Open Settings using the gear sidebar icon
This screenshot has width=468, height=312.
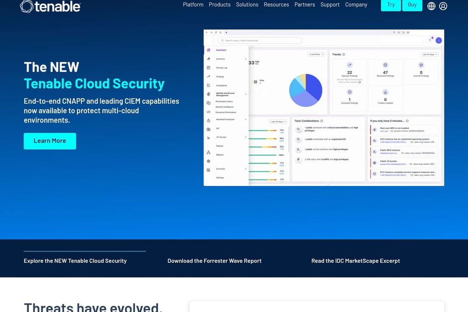(208, 160)
